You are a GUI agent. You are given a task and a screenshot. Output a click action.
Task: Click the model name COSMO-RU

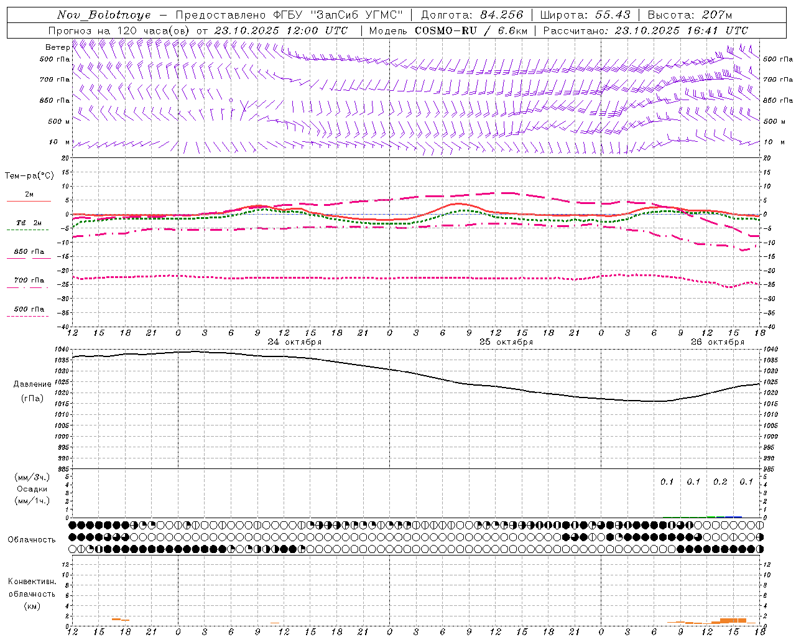[446, 30]
